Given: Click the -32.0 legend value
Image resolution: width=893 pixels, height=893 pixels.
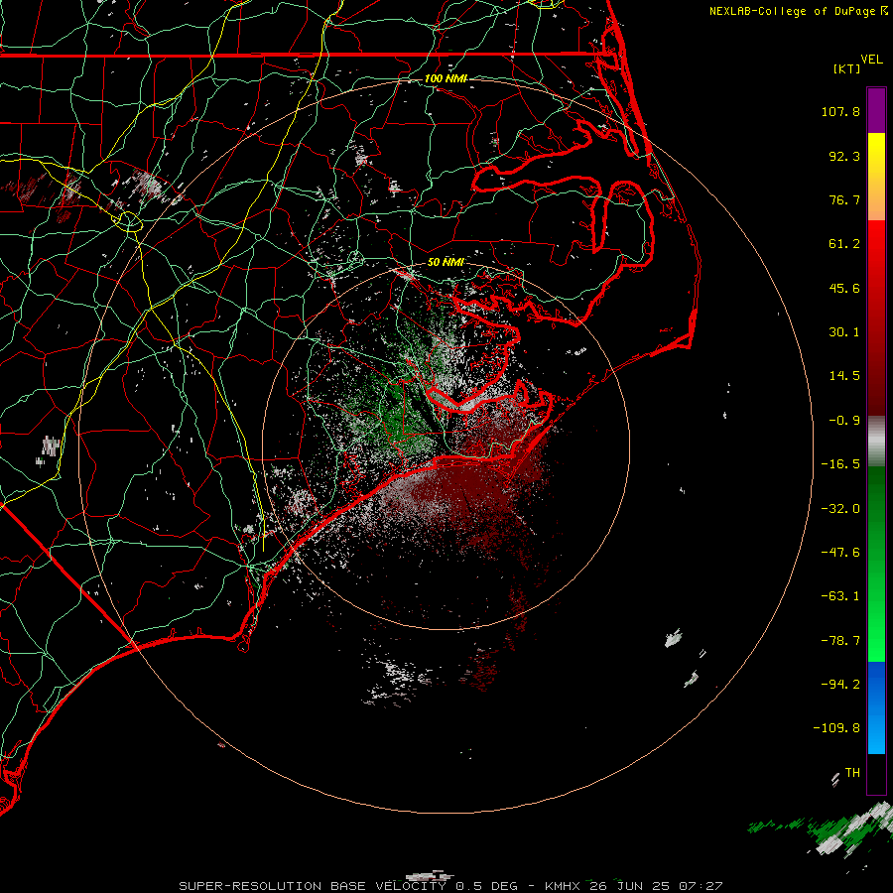Looking at the screenshot, I should click(840, 509).
